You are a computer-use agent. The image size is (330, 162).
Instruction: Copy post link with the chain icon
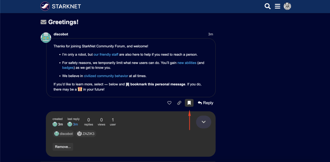point(179,103)
